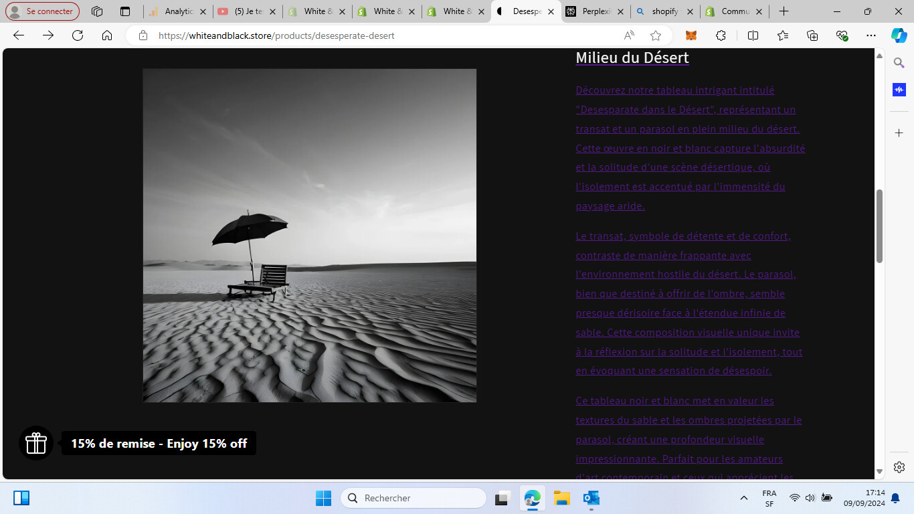Open the Workspaces menu

point(97,11)
